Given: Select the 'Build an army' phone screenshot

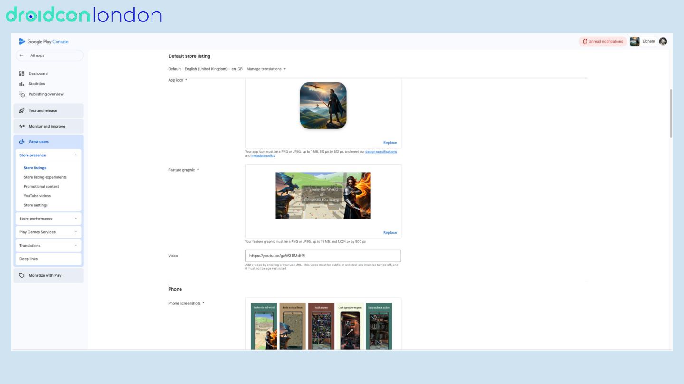Looking at the screenshot, I should [x=321, y=327].
